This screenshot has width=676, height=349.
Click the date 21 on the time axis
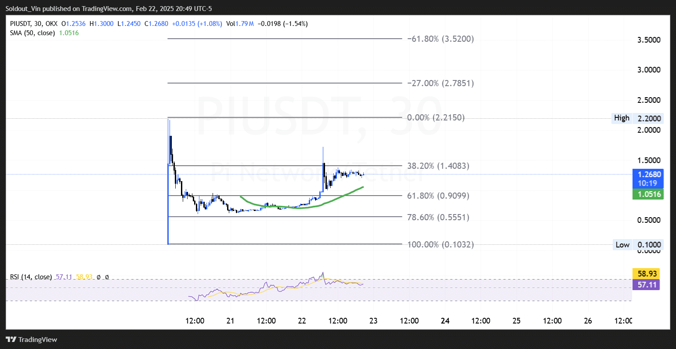tap(231, 321)
